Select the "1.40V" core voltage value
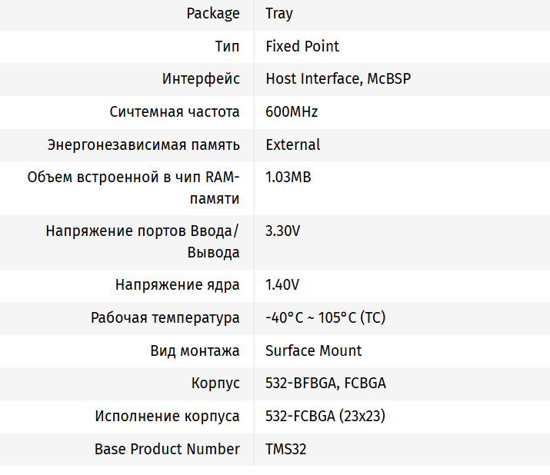Screen dimensions: 550x475 282,285
